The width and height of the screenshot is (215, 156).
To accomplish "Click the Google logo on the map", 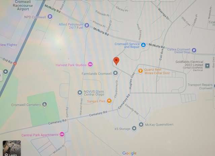I will [x=129, y=153].
